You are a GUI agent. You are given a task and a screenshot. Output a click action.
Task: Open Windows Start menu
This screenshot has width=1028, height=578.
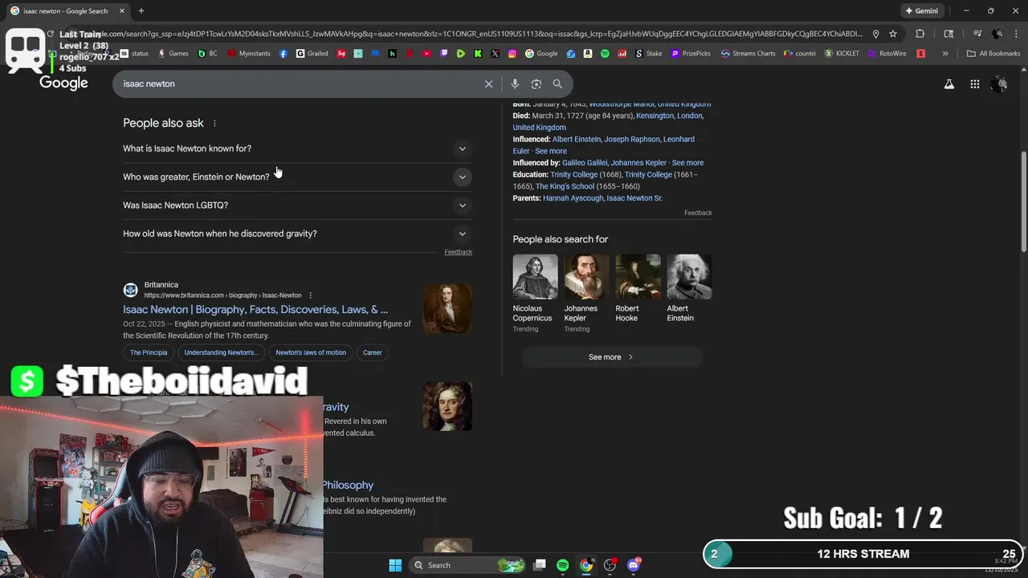[395, 565]
